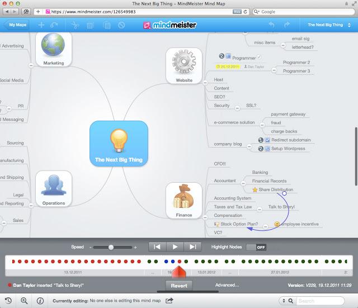
Task: Click priority 1 icon on Redirect subdomain
Action: (x=261, y=140)
